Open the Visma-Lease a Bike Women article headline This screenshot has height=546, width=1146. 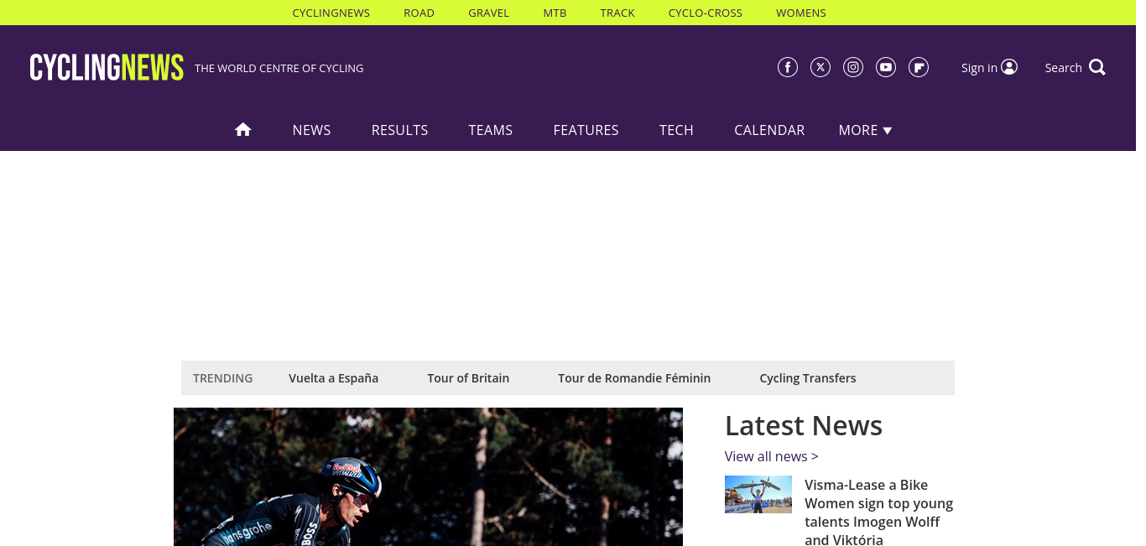pos(879,512)
